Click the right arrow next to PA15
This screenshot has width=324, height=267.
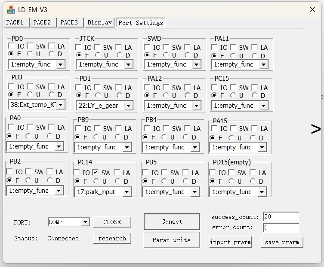coord(316,129)
